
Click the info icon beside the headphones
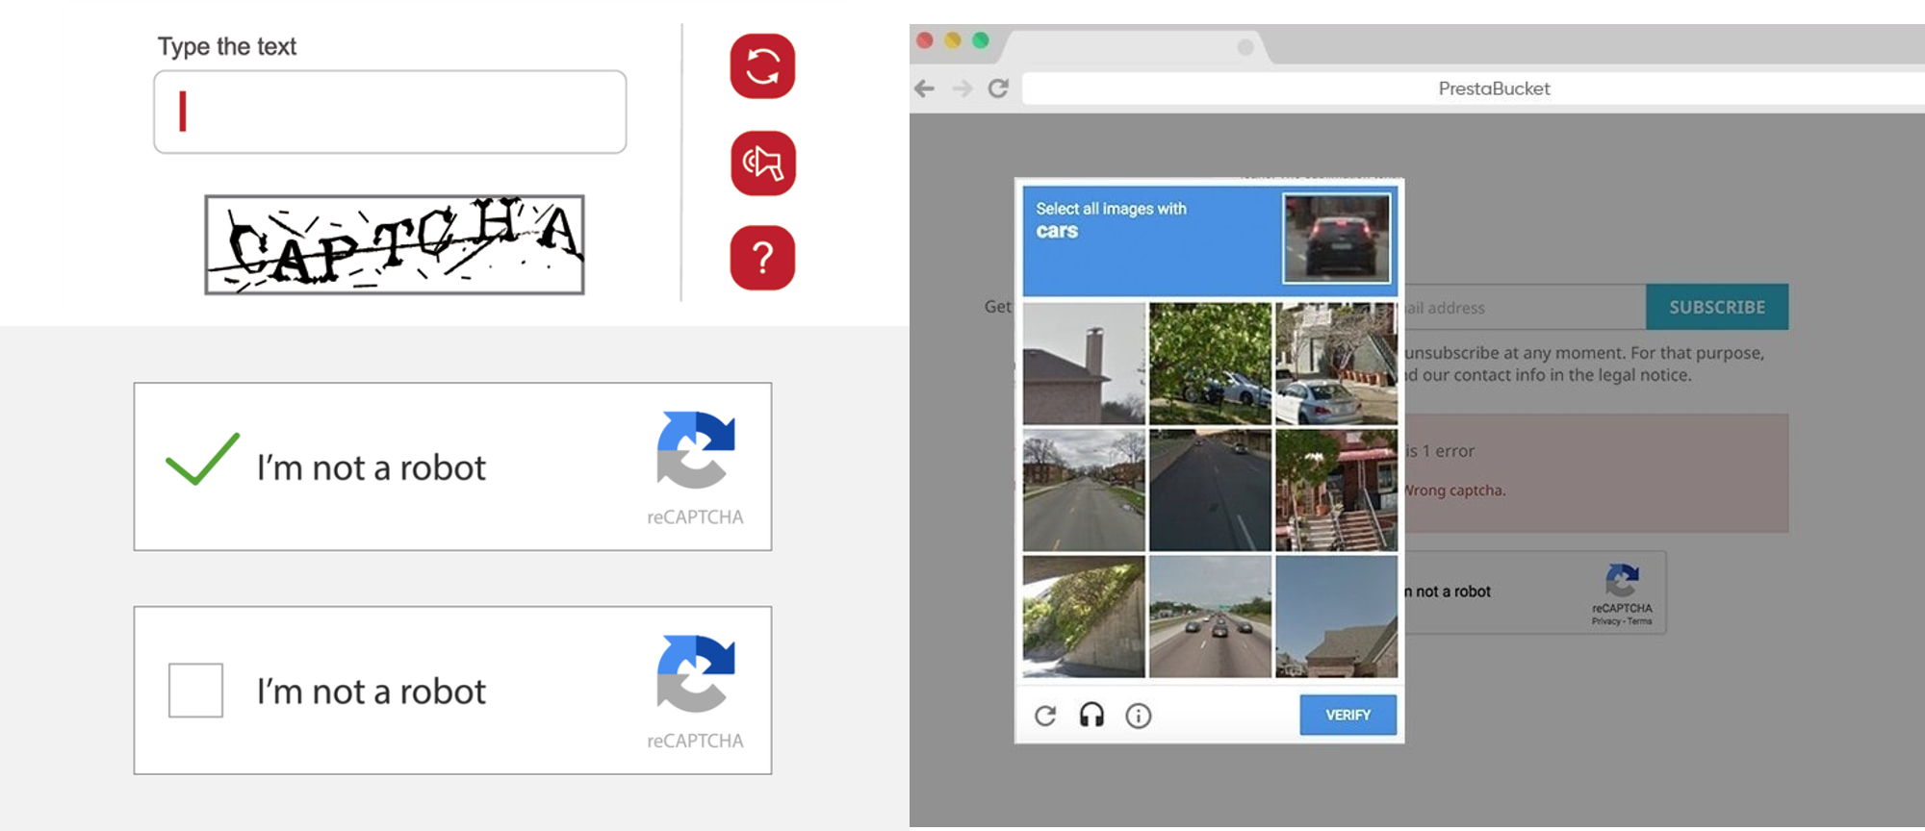coord(1138,716)
